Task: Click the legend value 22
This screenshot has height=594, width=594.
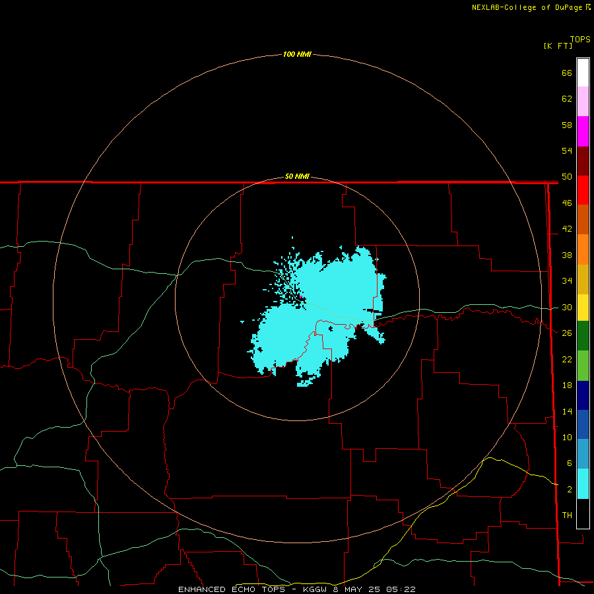Action: click(x=567, y=359)
